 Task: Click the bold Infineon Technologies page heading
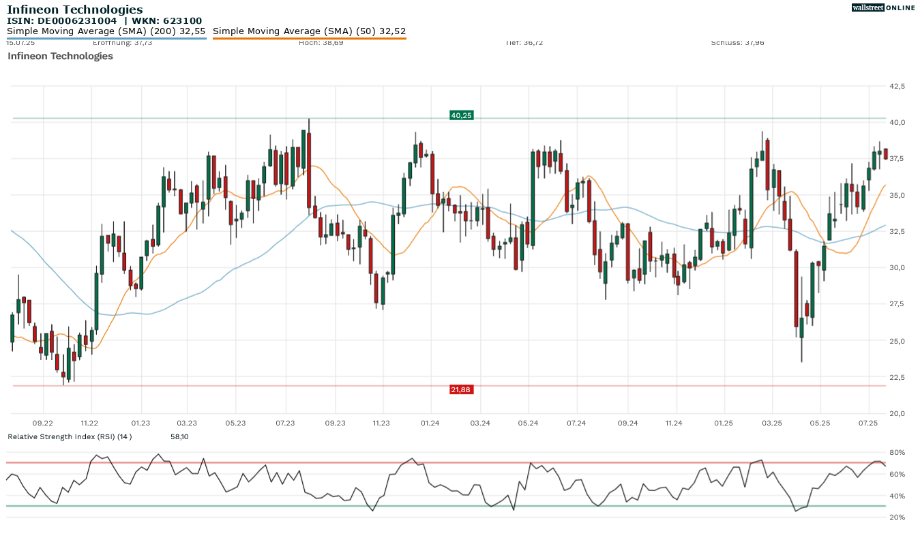tap(75, 10)
